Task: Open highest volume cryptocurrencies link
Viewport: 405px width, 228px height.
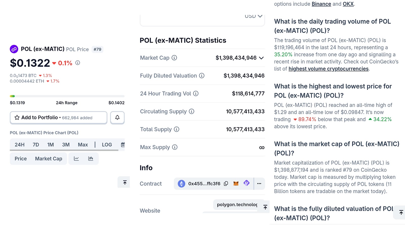Action: (x=328, y=69)
